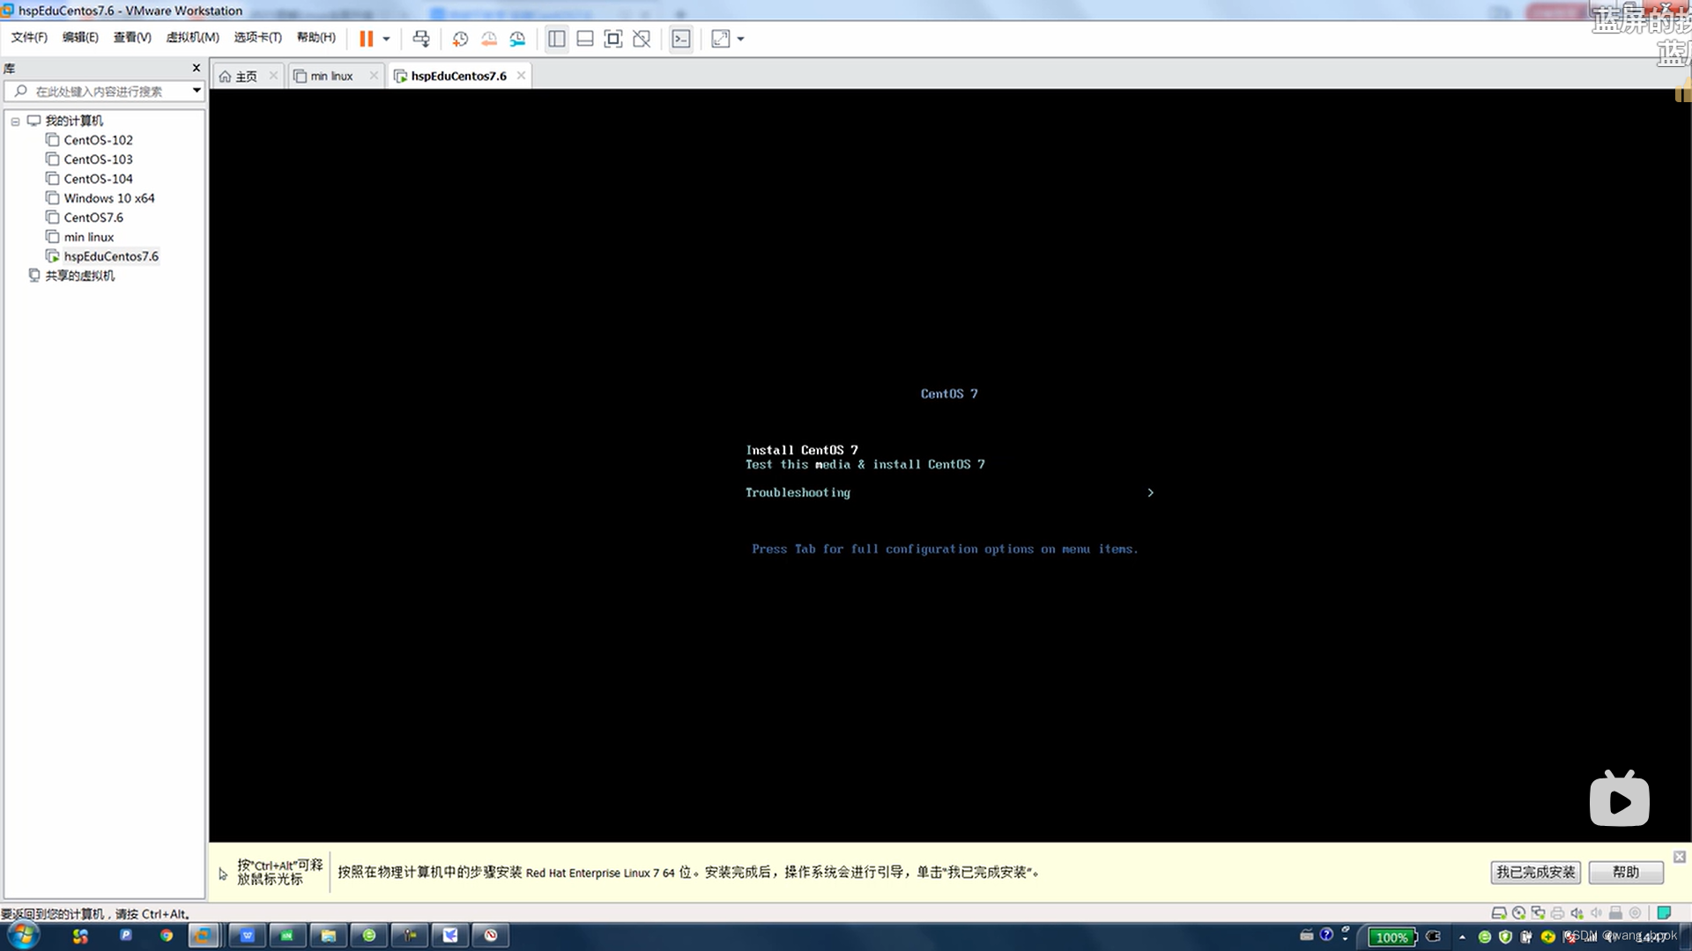Choose Test this media & install CentOS 7
Screen dimensions: 1692x951
tap(865, 464)
